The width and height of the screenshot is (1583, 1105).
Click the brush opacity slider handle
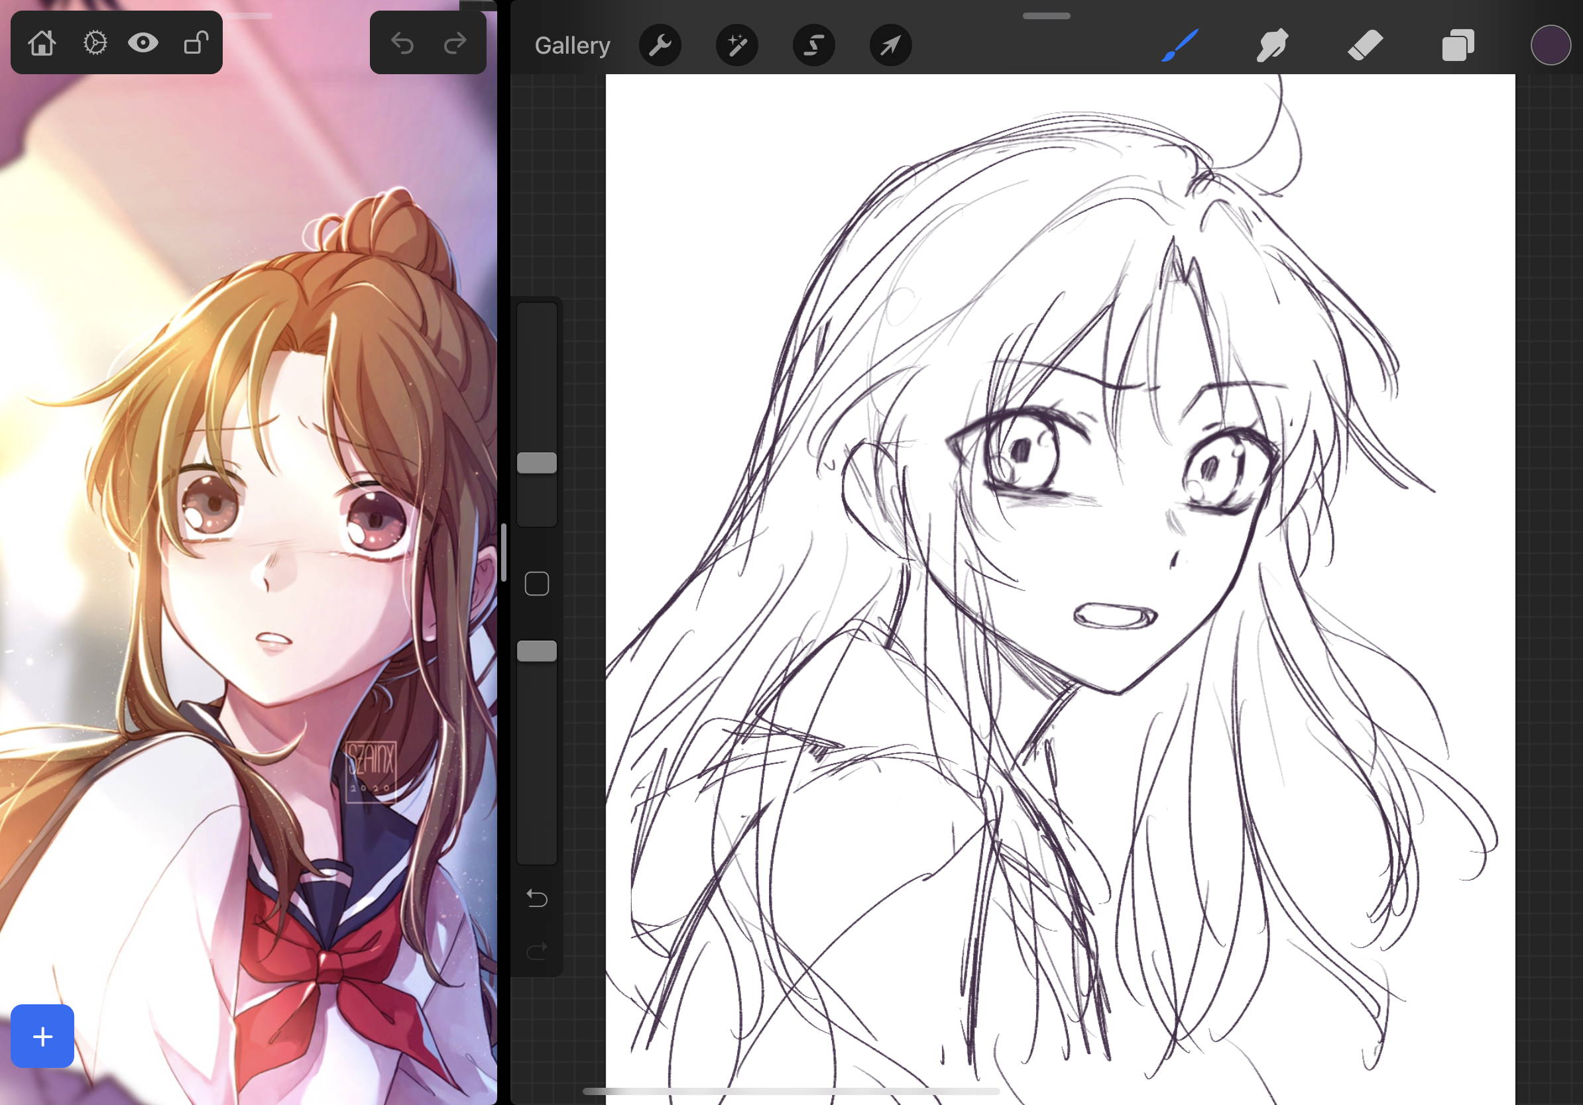[536, 651]
